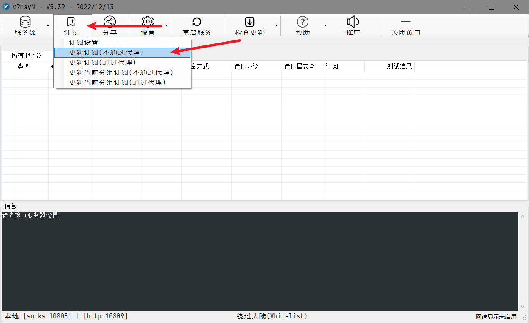
Task: Click the 测试结果 column header
Action: [400, 66]
